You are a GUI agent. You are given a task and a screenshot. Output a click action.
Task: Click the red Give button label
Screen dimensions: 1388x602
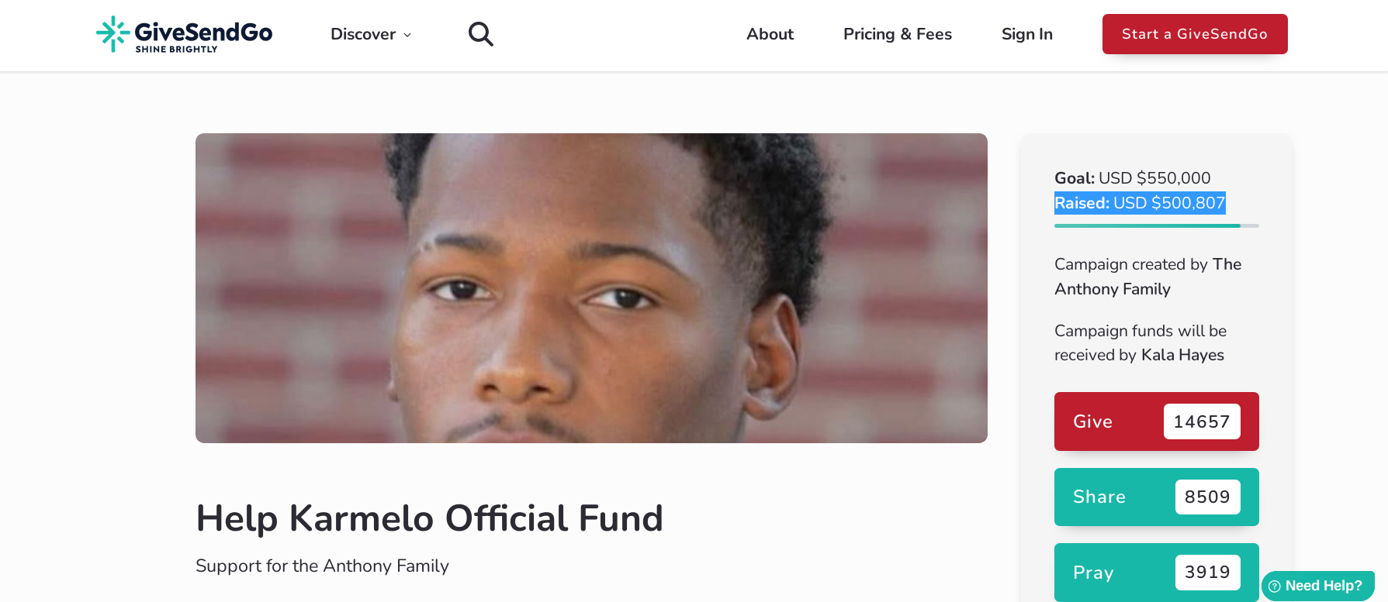tap(1092, 421)
